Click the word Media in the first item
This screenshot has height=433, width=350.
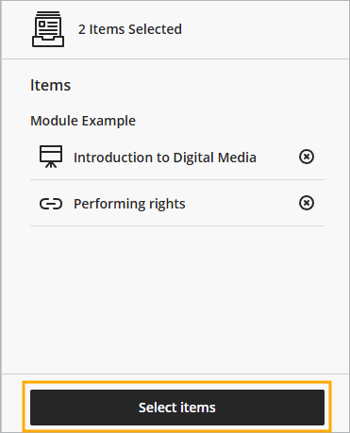(x=237, y=158)
